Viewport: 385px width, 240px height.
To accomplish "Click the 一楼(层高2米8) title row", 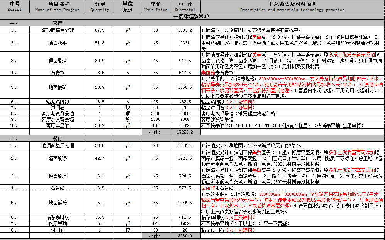I will (x=192, y=16).
